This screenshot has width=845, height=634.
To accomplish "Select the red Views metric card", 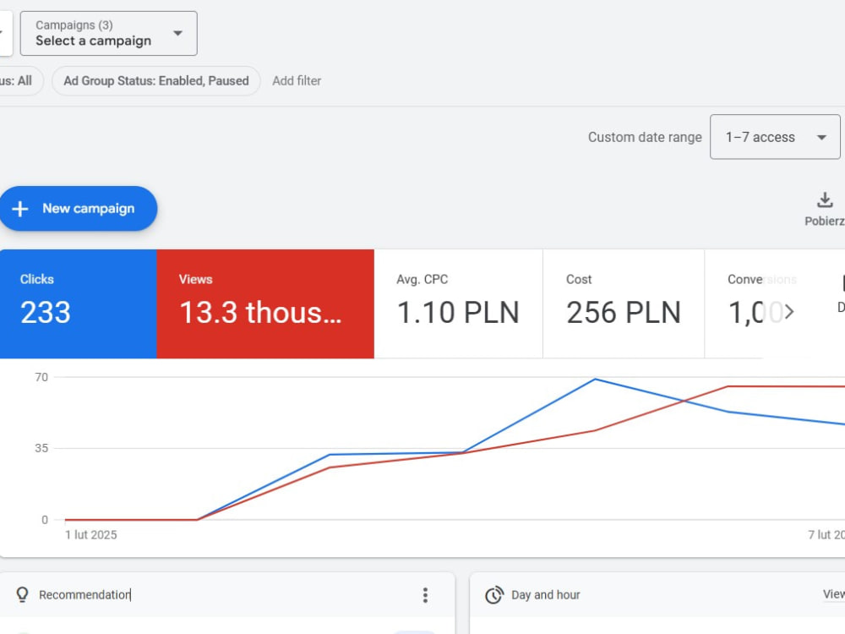I will (x=265, y=304).
